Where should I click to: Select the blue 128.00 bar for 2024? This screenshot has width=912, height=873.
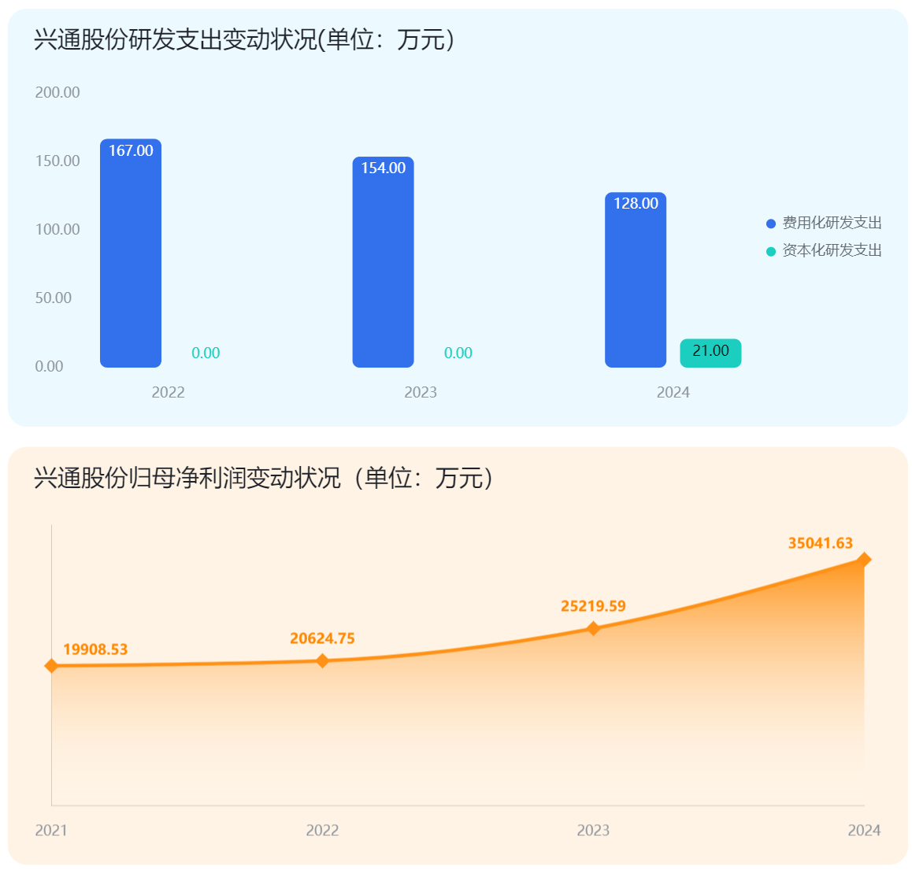pos(636,279)
